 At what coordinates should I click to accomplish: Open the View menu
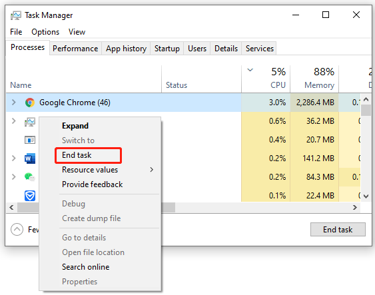tap(77, 32)
